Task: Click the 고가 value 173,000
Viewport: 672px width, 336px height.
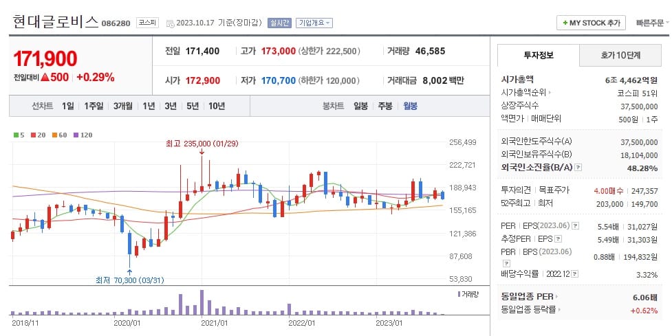Action: click(x=279, y=51)
